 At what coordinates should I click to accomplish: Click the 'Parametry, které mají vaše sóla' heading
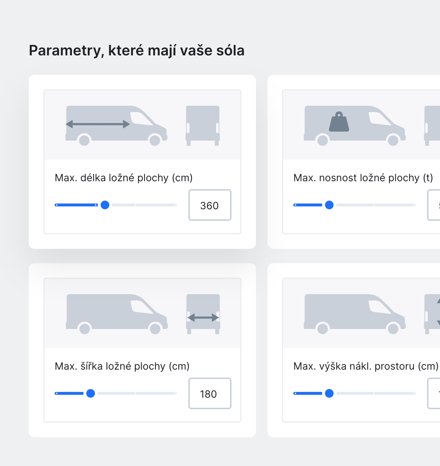[137, 51]
